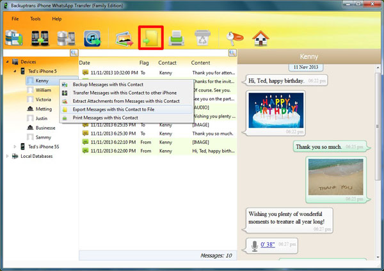Click the Register keys toolbar icon
The width and height of the screenshot is (384, 271).
(234, 38)
